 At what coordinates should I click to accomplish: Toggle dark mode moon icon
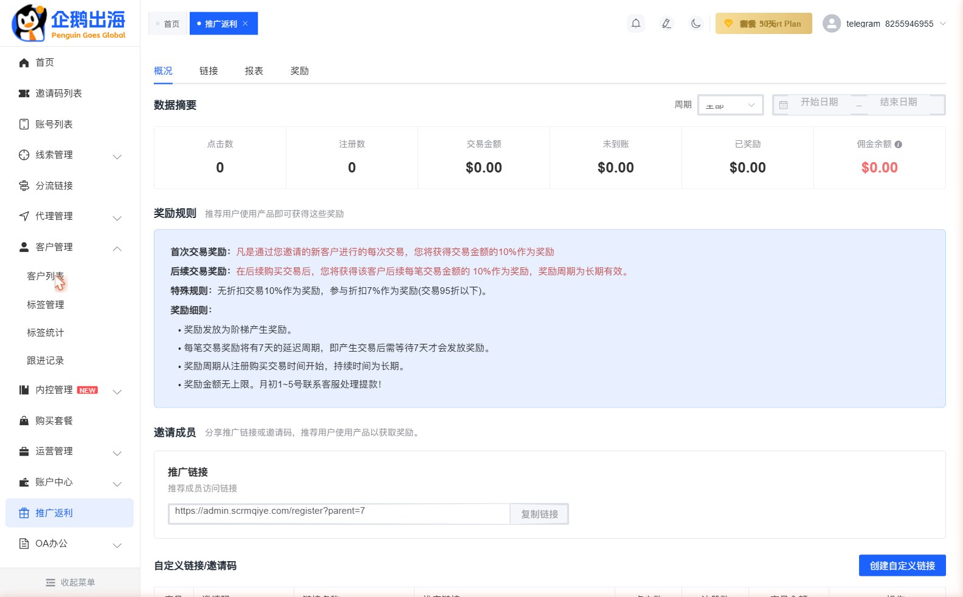(x=696, y=24)
